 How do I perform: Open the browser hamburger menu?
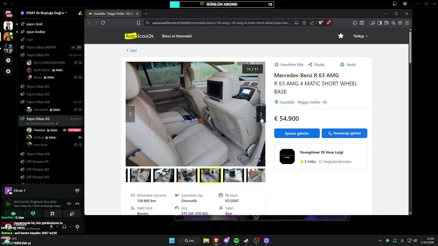(407, 23)
